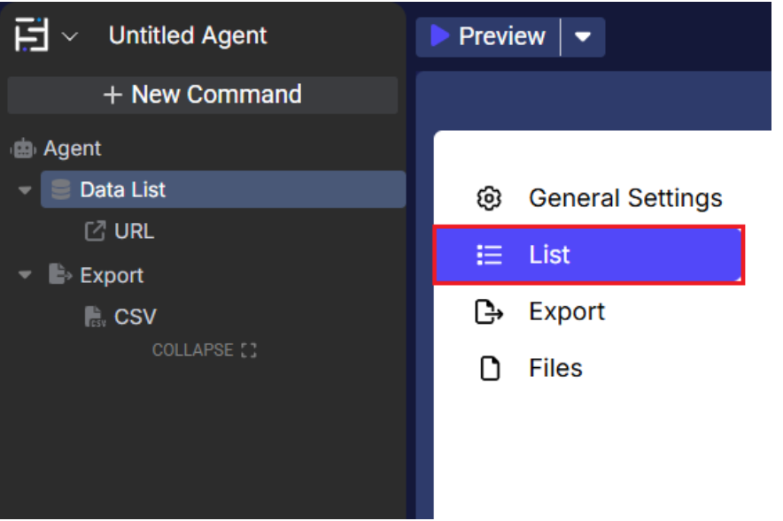Click the robot icon beside Agent
783x521 pixels.
click(x=24, y=149)
